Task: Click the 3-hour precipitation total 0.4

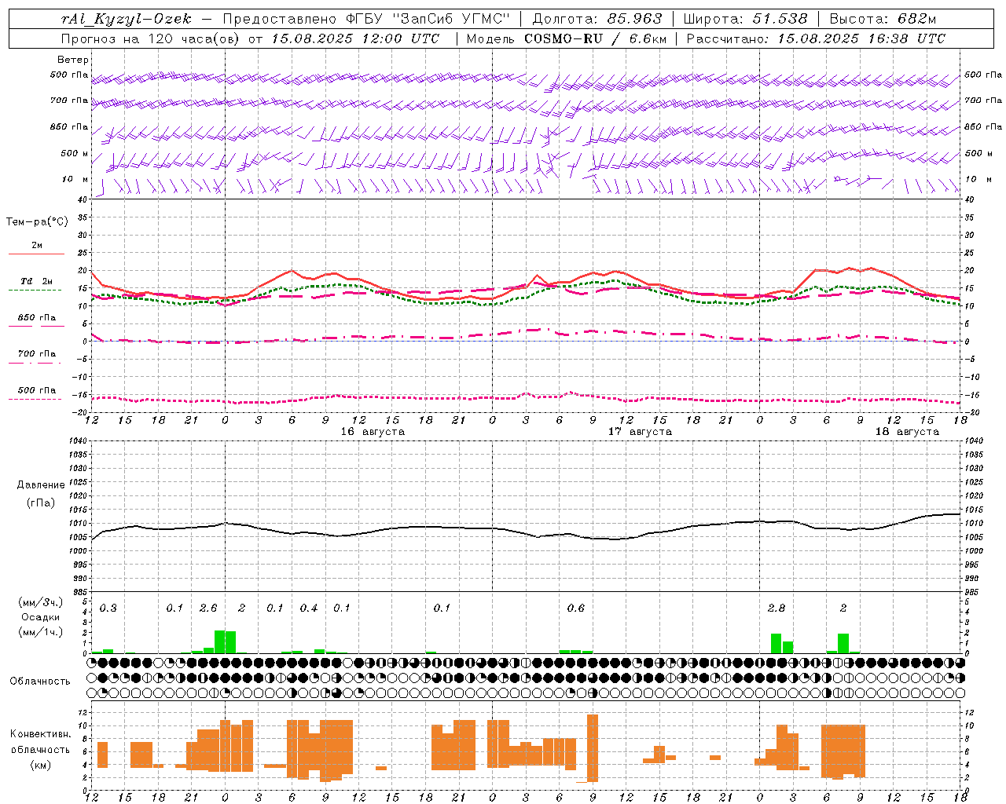Action: [x=309, y=608]
